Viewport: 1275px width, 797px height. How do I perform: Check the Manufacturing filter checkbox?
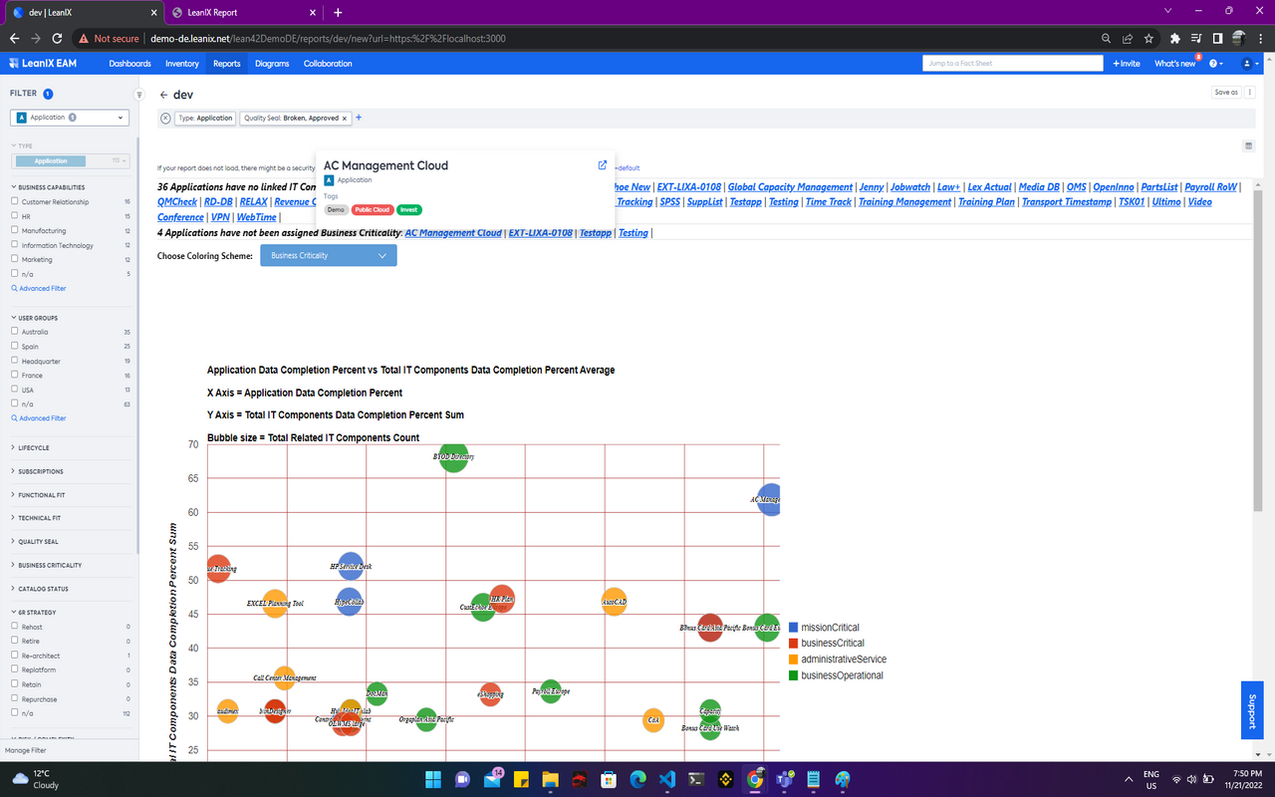[x=14, y=230]
